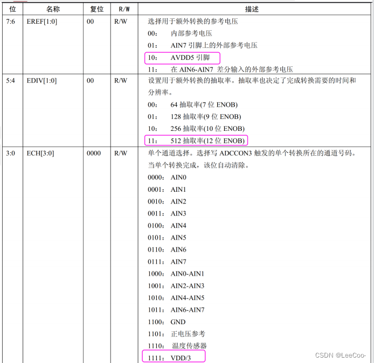Click the entry '1011: AIN6-AIN7'
374x363 pixels.
pyautogui.click(x=176, y=310)
